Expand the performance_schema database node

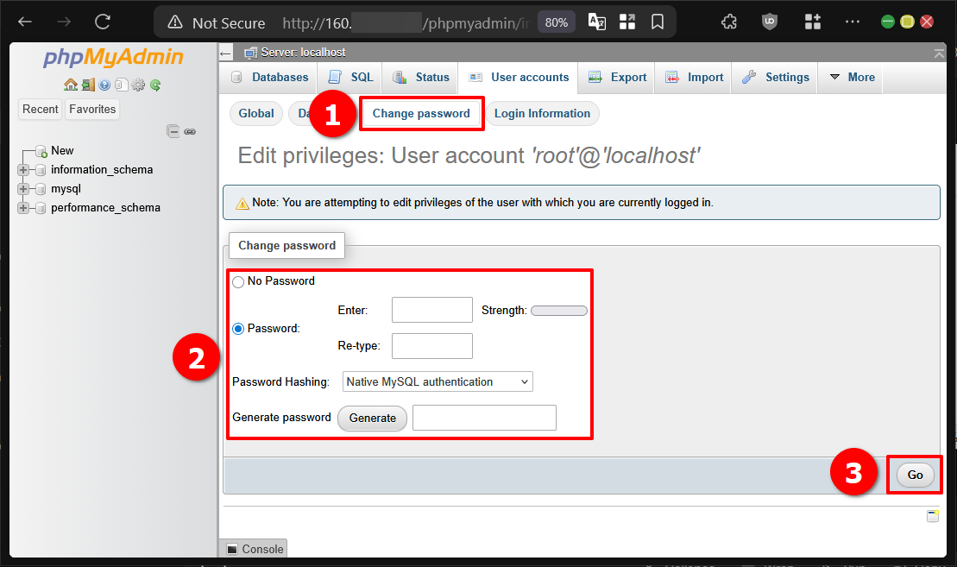[x=22, y=207]
